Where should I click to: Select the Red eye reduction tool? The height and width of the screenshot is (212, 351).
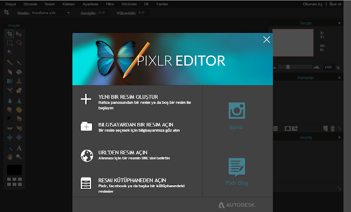click(x=10, y=128)
